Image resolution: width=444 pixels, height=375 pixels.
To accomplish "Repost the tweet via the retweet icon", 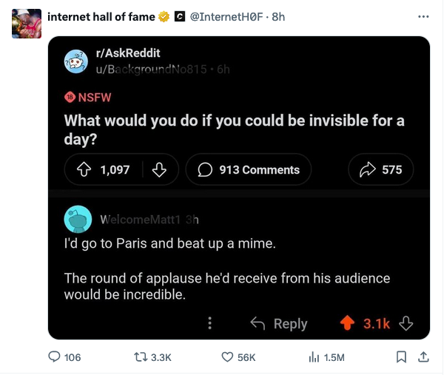I will 141,357.
